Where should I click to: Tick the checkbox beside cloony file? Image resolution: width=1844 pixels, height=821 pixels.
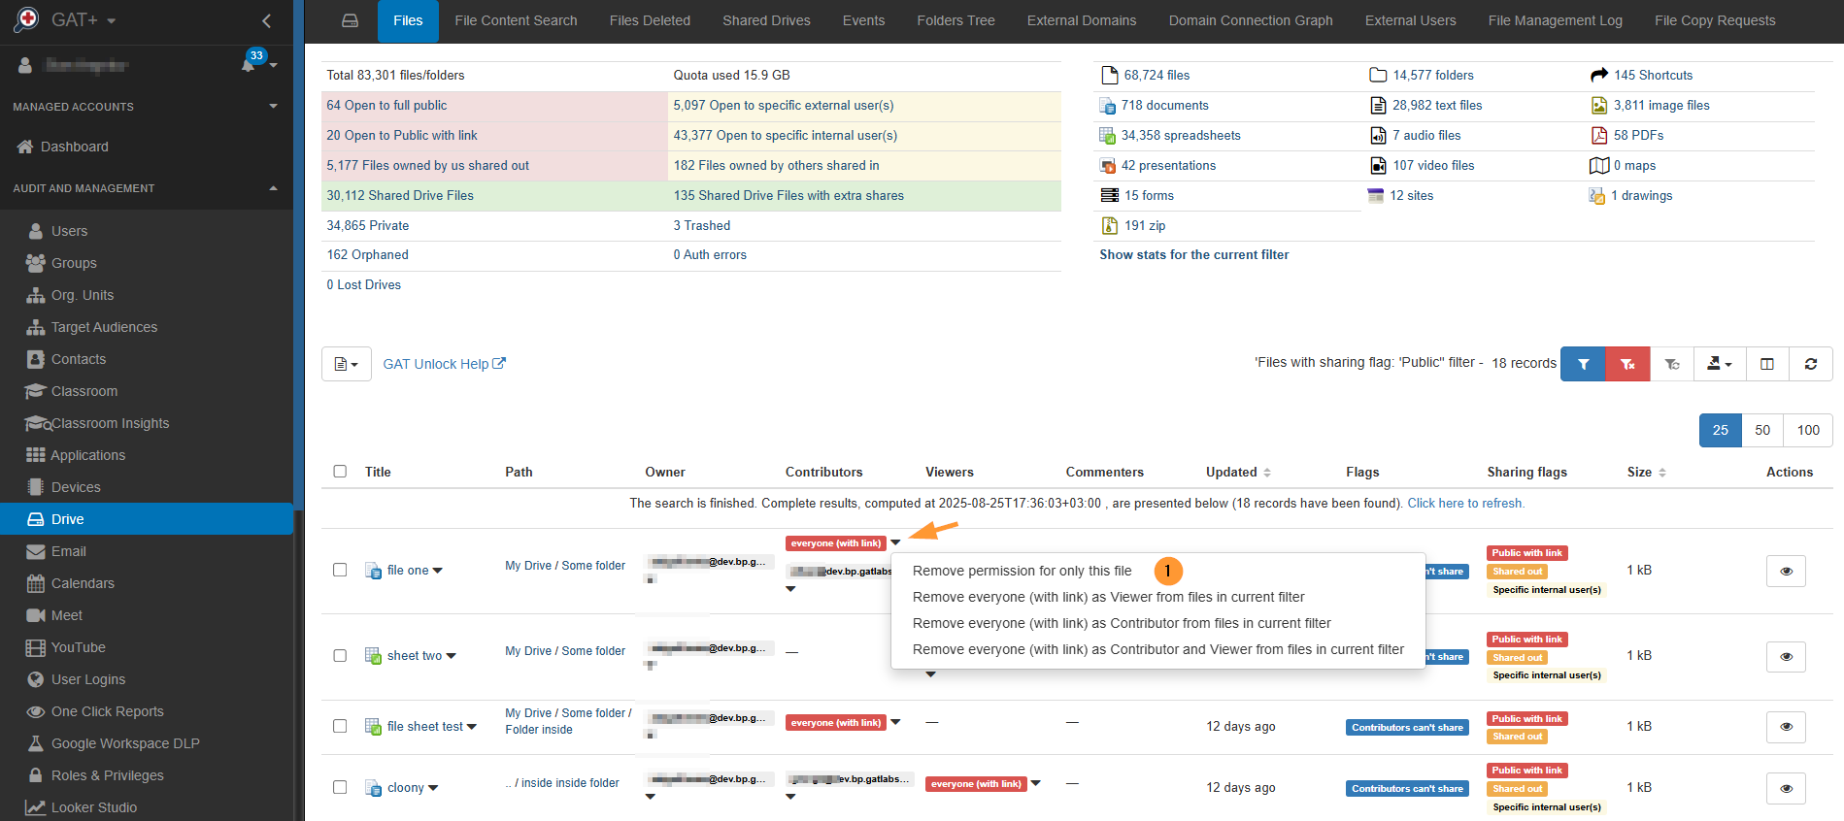click(340, 787)
